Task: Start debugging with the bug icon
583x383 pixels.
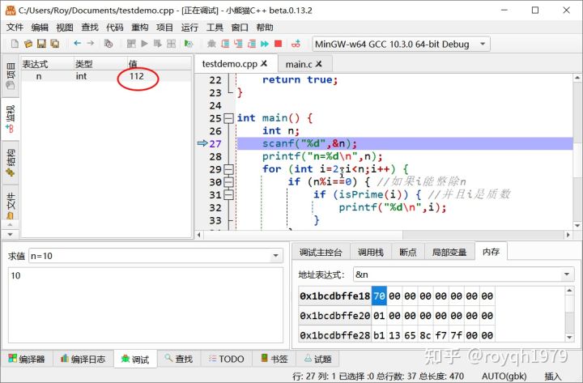Action: click(x=211, y=44)
